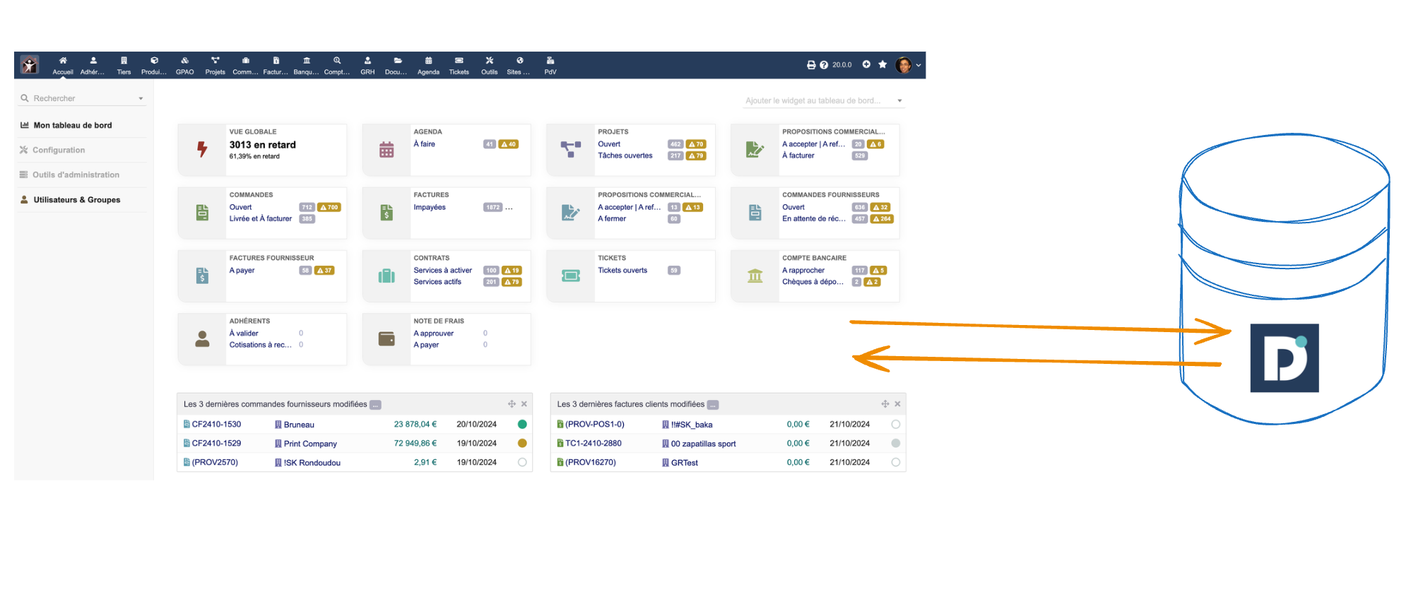The width and height of the screenshot is (1411, 590).
Task: Close the supplier orders widget
Action: tap(524, 404)
